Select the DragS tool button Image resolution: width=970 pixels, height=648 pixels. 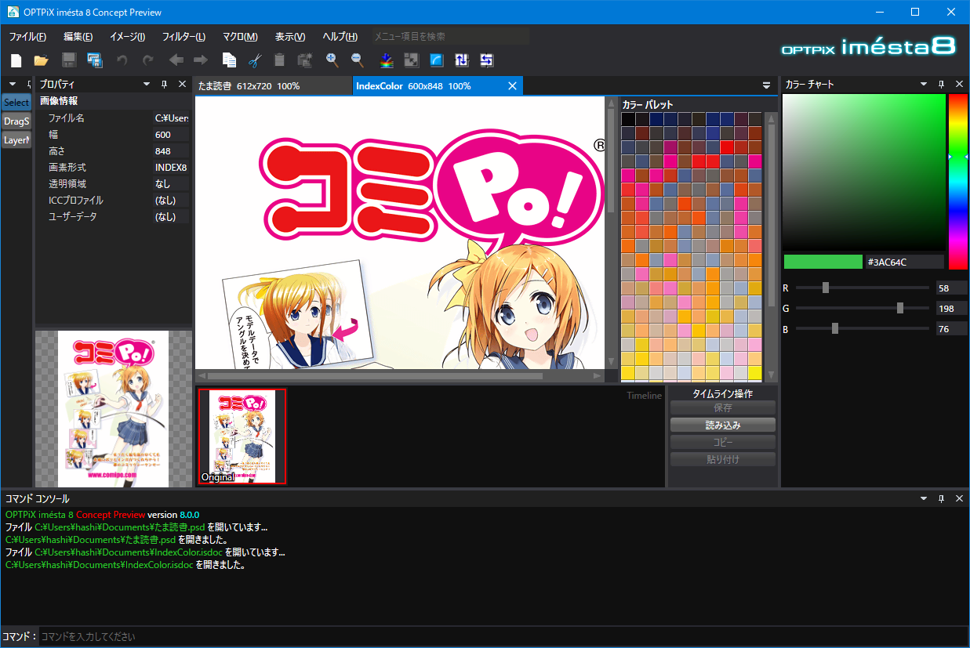pyautogui.click(x=16, y=121)
